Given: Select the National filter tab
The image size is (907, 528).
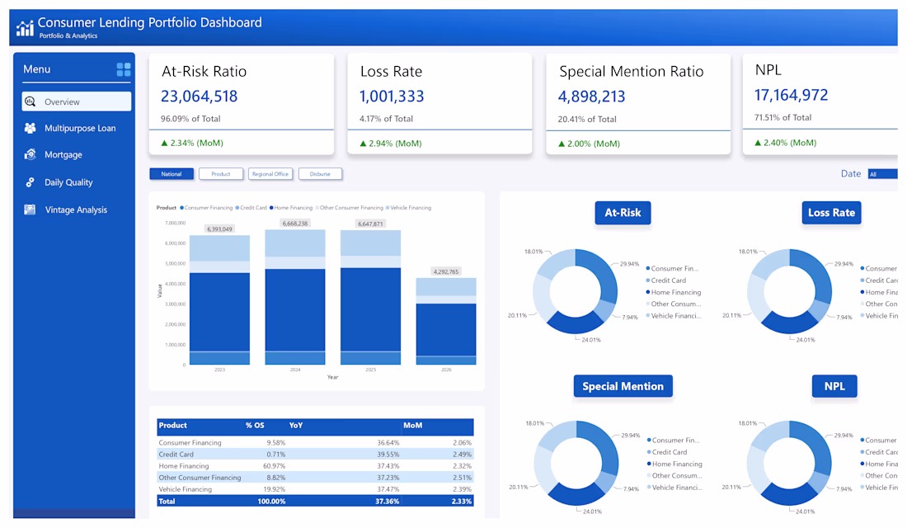Looking at the screenshot, I should tap(172, 174).
